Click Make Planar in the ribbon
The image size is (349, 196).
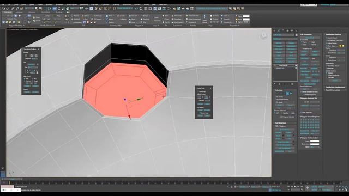[x=205, y=19]
